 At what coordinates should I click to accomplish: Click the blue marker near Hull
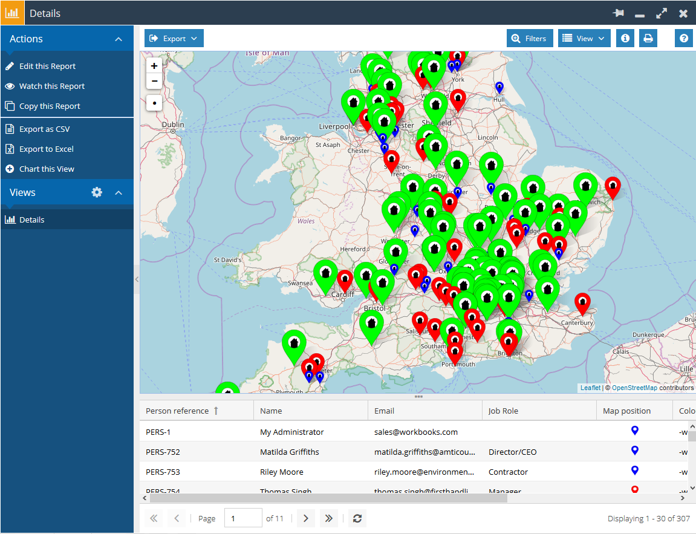(499, 88)
